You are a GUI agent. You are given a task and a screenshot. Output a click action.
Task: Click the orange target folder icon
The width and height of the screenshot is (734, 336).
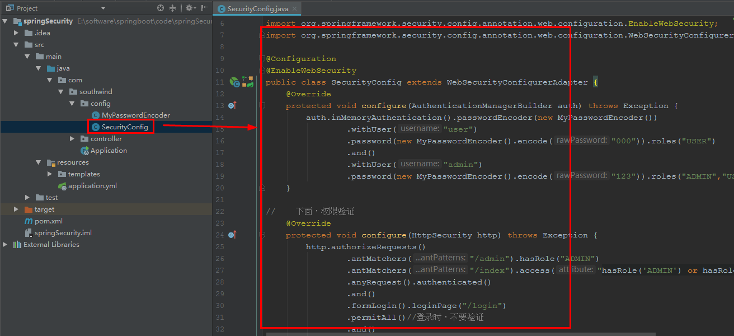29,209
